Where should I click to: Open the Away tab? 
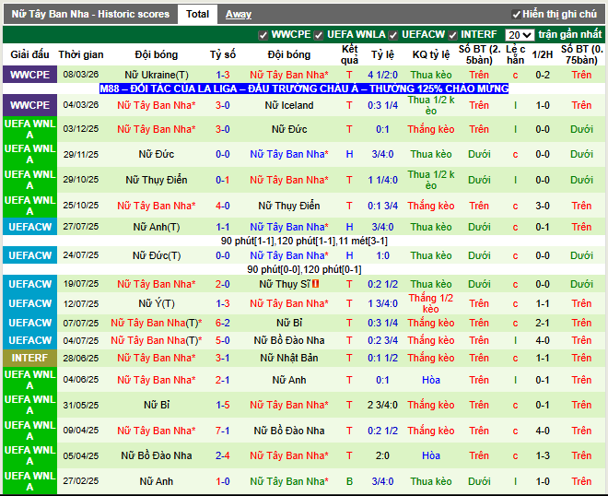coord(239,14)
